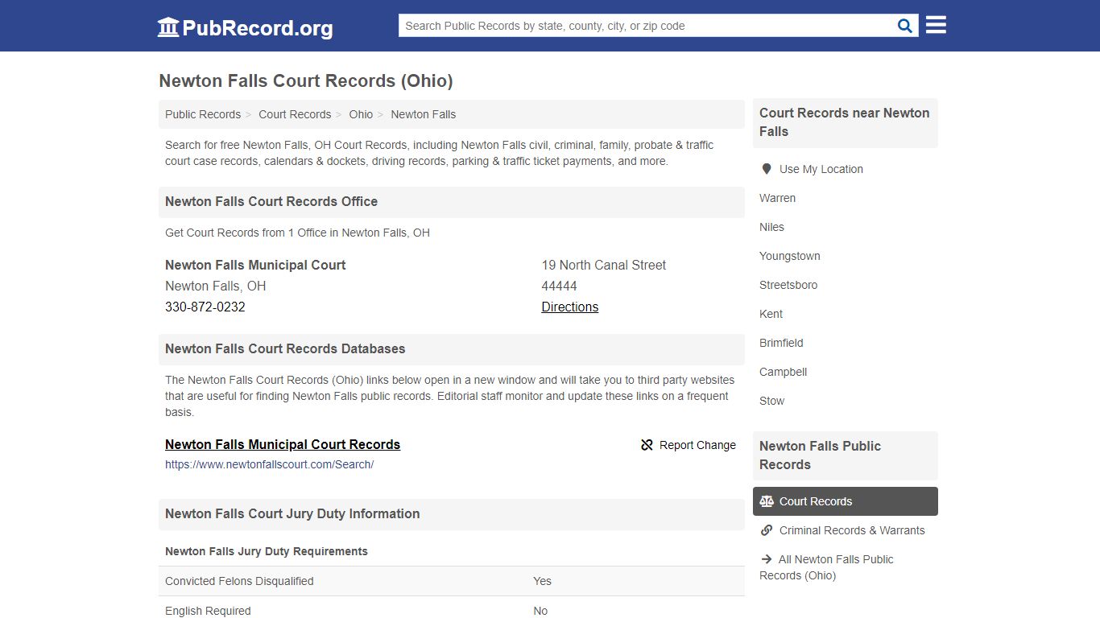Image resolution: width=1100 pixels, height=618 pixels.
Task: Open Newton Falls Municipal Court Records link
Action: [283, 444]
